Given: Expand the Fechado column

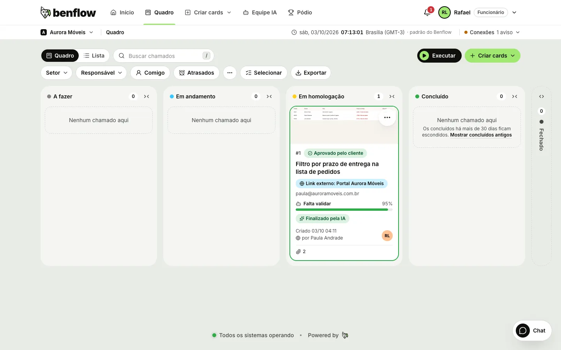Looking at the screenshot, I should point(542,96).
